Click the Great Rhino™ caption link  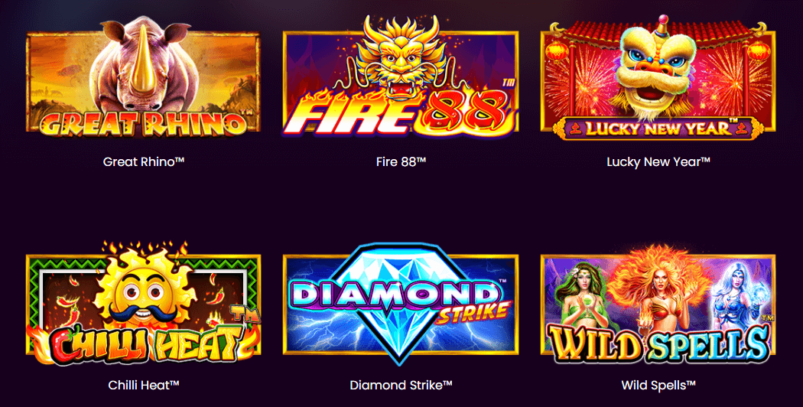coord(144,162)
